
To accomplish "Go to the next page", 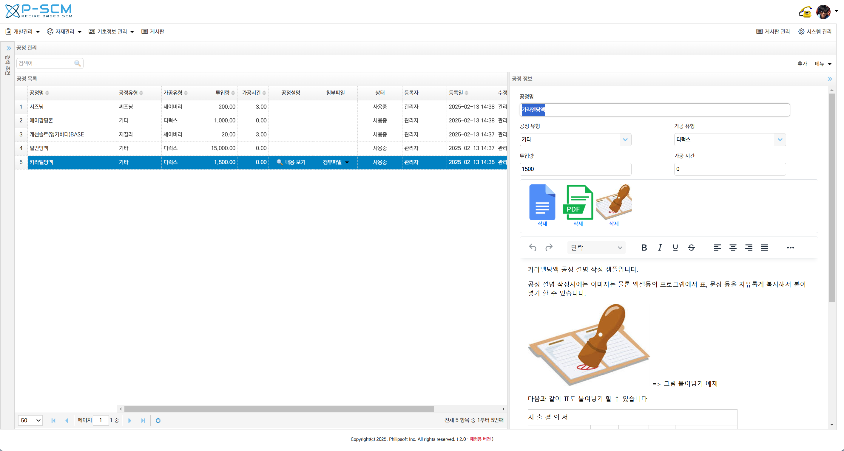I will pos(129,421).
